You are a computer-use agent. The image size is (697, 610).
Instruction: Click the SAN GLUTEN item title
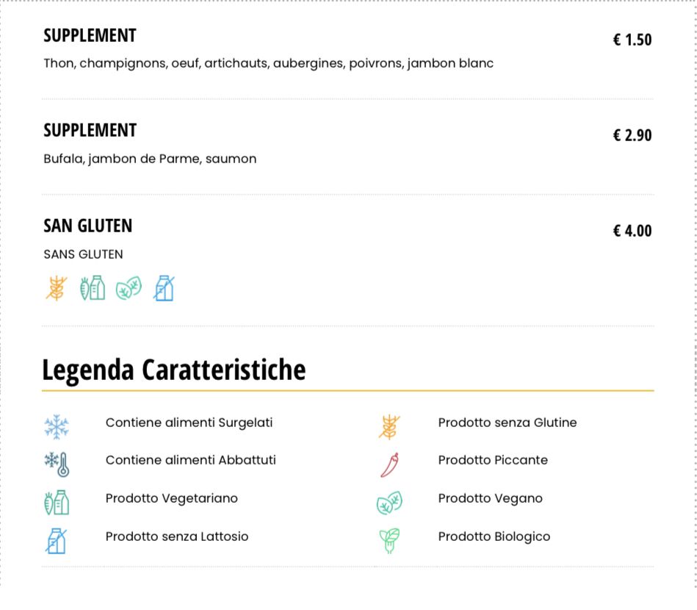tap(87, 226)
